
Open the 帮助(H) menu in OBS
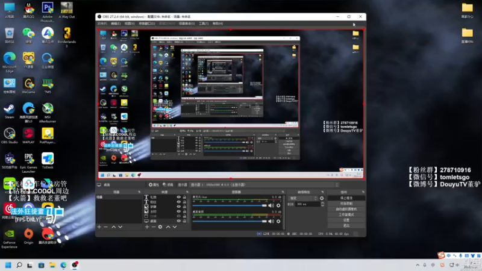point(218,23)
